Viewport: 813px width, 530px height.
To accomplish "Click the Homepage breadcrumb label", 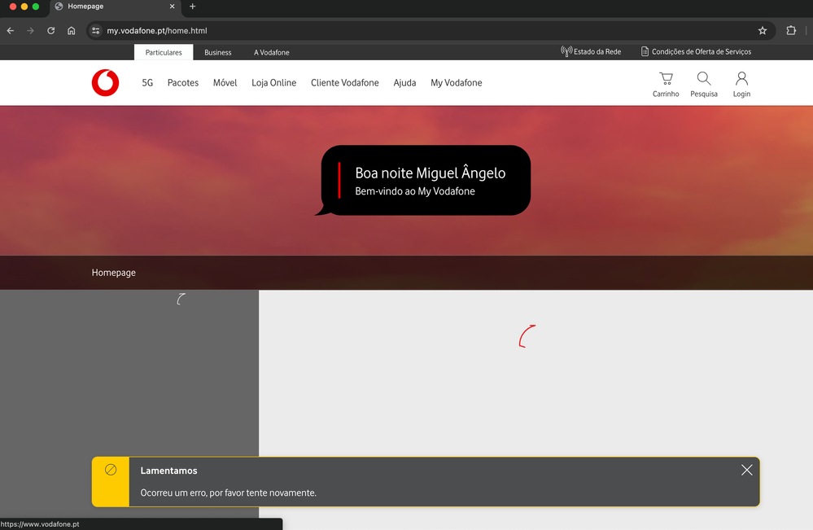I will pyautogui.click(x=113, y=272).
